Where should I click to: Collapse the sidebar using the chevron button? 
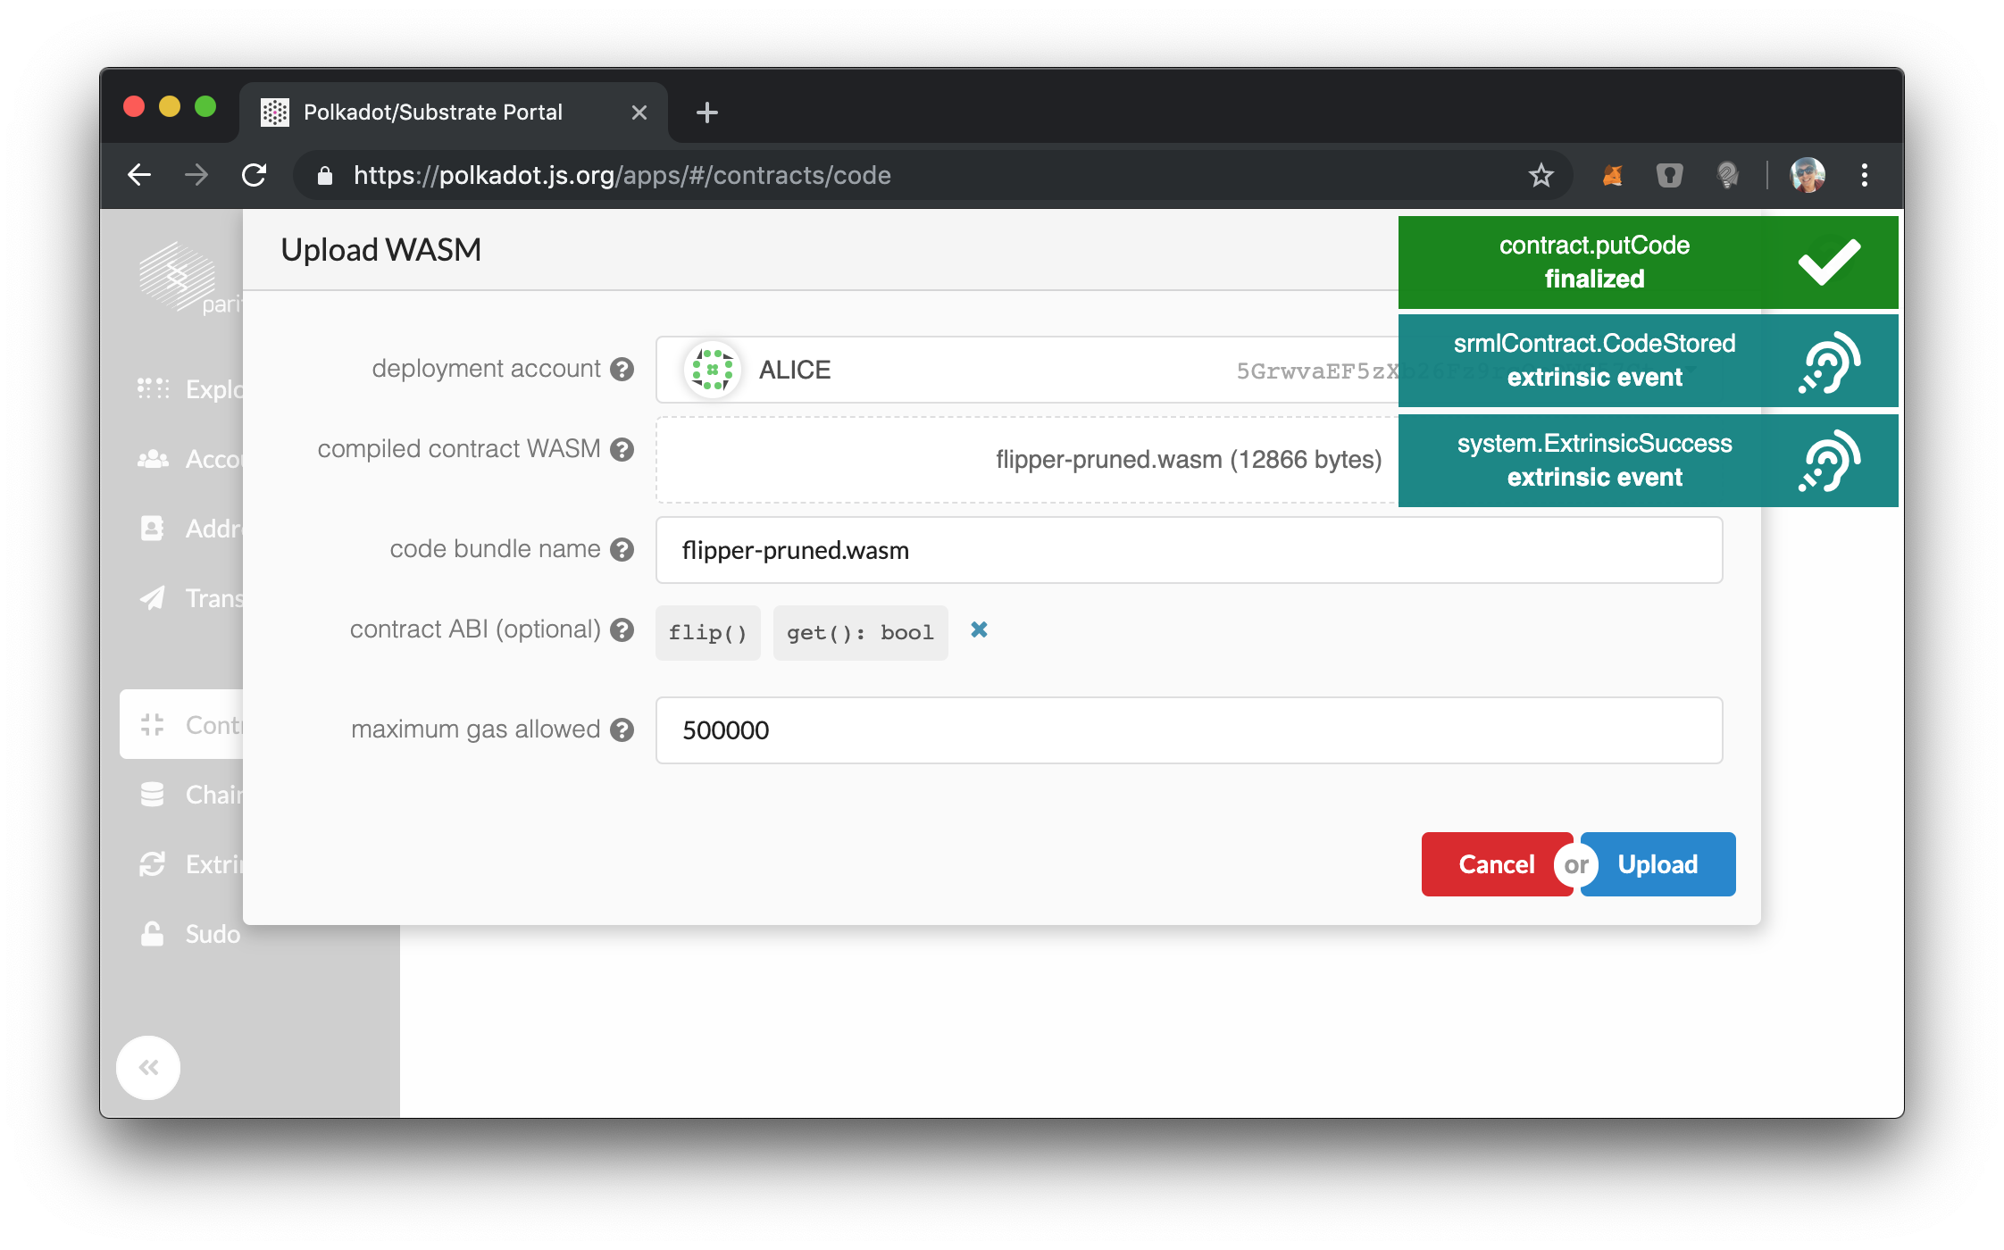[x=148, y=1067]
